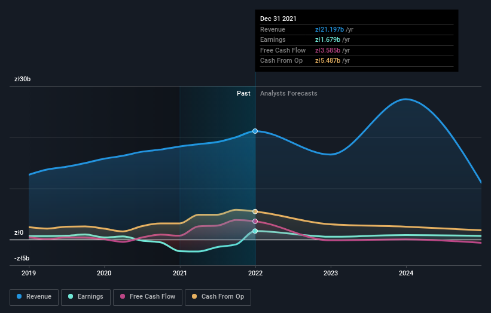This screenshot has height=313, width=491.
Task: Toggle the Revenue legend button
Action: tap(34, 297)
